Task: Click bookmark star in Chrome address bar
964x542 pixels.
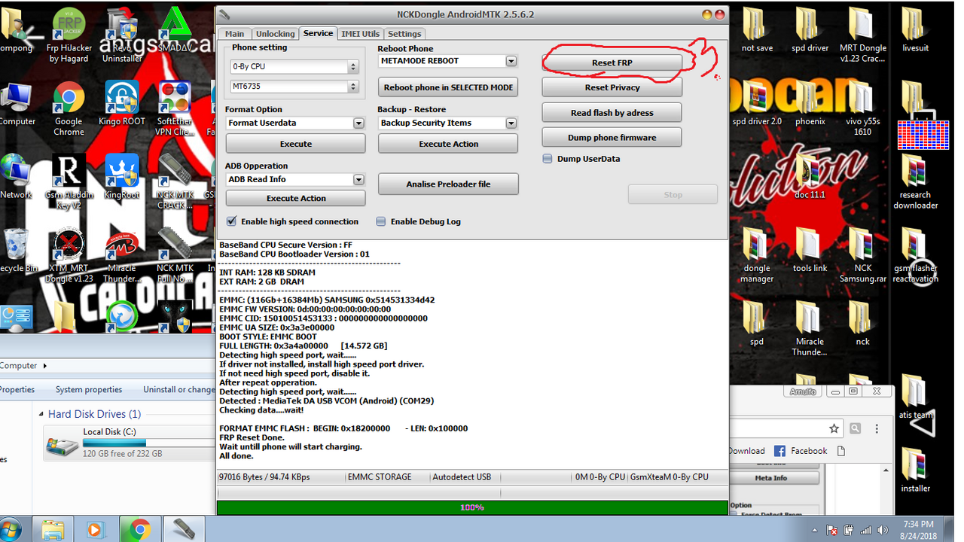Action: coord(834,428)
